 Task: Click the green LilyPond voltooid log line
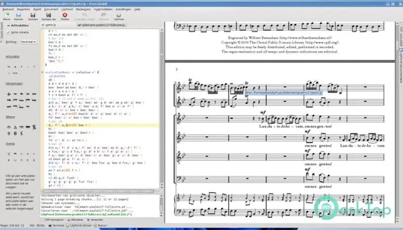(x=86, y=214)
